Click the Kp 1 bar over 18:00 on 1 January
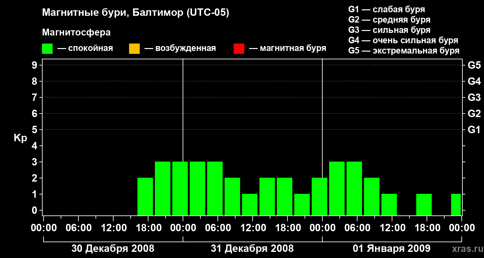 (x=424, y=204)
